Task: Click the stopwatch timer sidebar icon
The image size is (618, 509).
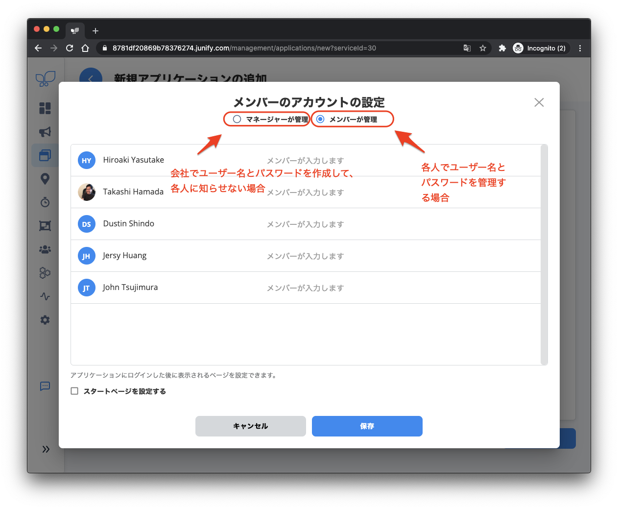Action: click(x=45, y=202)
